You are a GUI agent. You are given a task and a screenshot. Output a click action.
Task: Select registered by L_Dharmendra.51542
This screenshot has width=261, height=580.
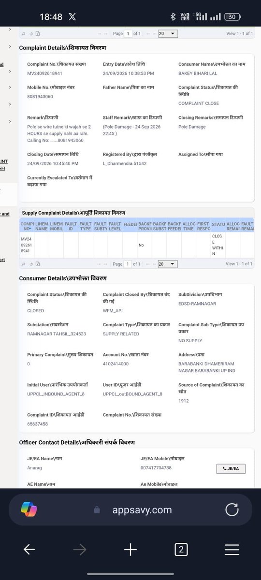point(125,163)
